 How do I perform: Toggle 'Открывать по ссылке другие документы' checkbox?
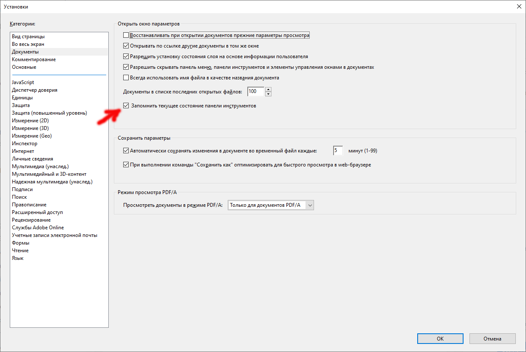(126, 46)
